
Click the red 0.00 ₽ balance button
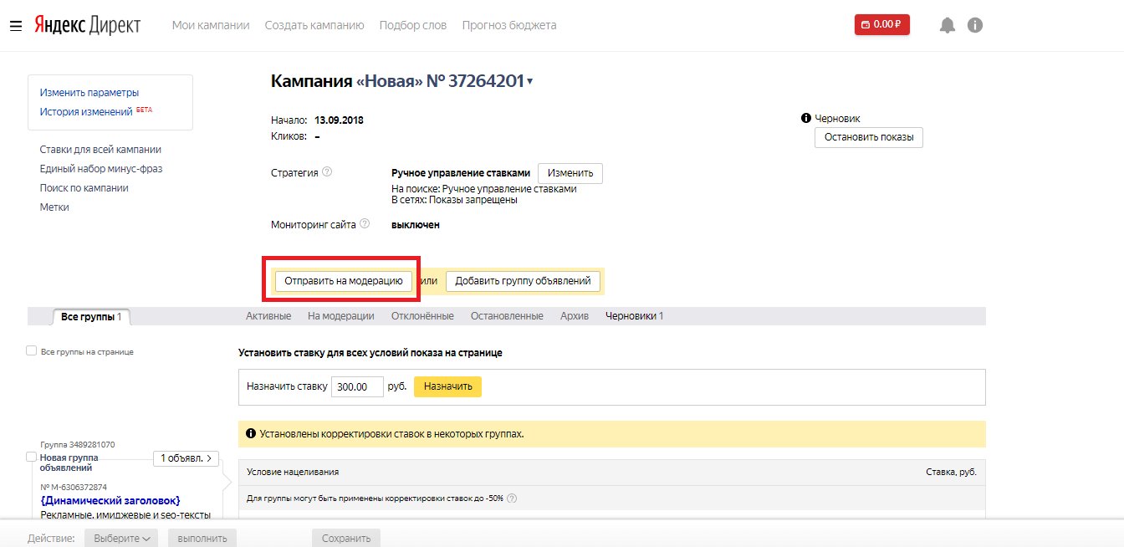(x=881, y=25)
